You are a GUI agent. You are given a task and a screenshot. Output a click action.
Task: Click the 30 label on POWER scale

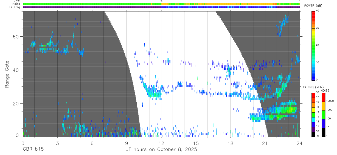[318, 28]
